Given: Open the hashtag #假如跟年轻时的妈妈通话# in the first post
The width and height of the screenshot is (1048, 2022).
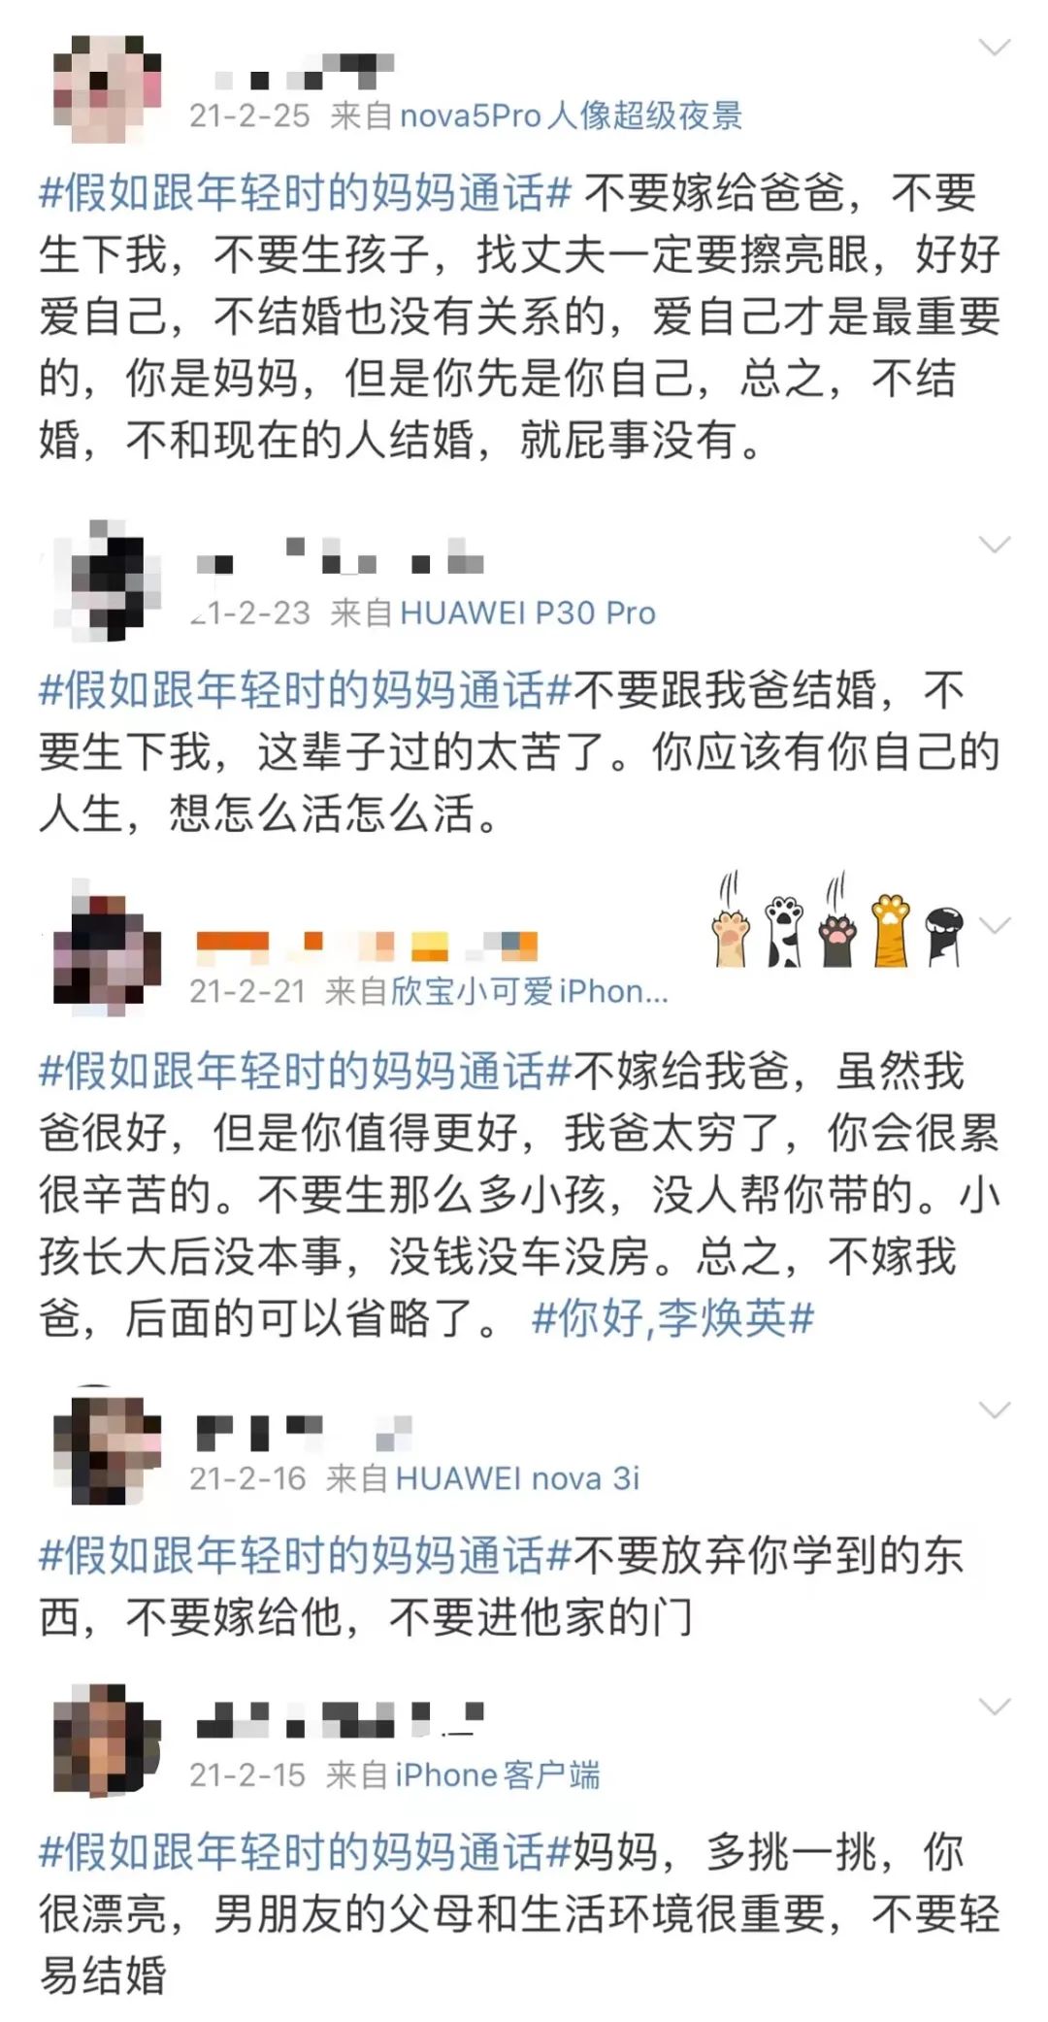Looking at the screenshot, I should [305, 192].
